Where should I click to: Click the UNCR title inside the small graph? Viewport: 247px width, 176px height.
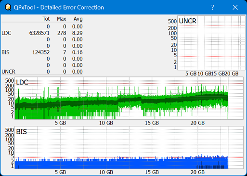pyautogui.click(x=188, y=21)
